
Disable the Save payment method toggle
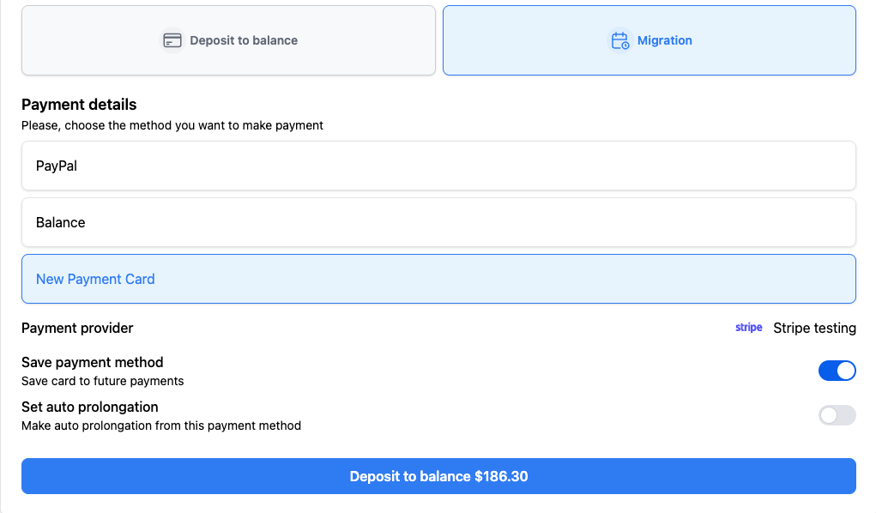(x=837, y=371)
